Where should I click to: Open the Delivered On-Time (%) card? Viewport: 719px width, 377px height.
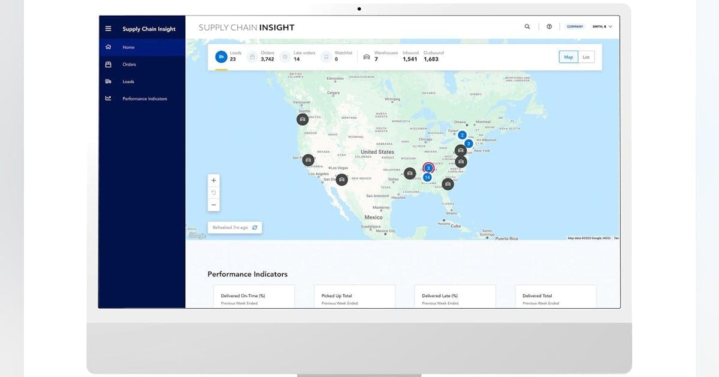(x=254, y=296)
